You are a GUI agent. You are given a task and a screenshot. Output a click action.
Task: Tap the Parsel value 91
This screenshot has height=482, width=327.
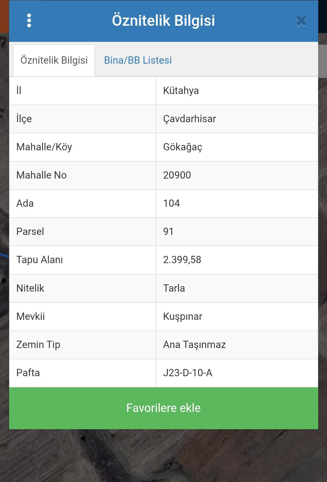168,232
